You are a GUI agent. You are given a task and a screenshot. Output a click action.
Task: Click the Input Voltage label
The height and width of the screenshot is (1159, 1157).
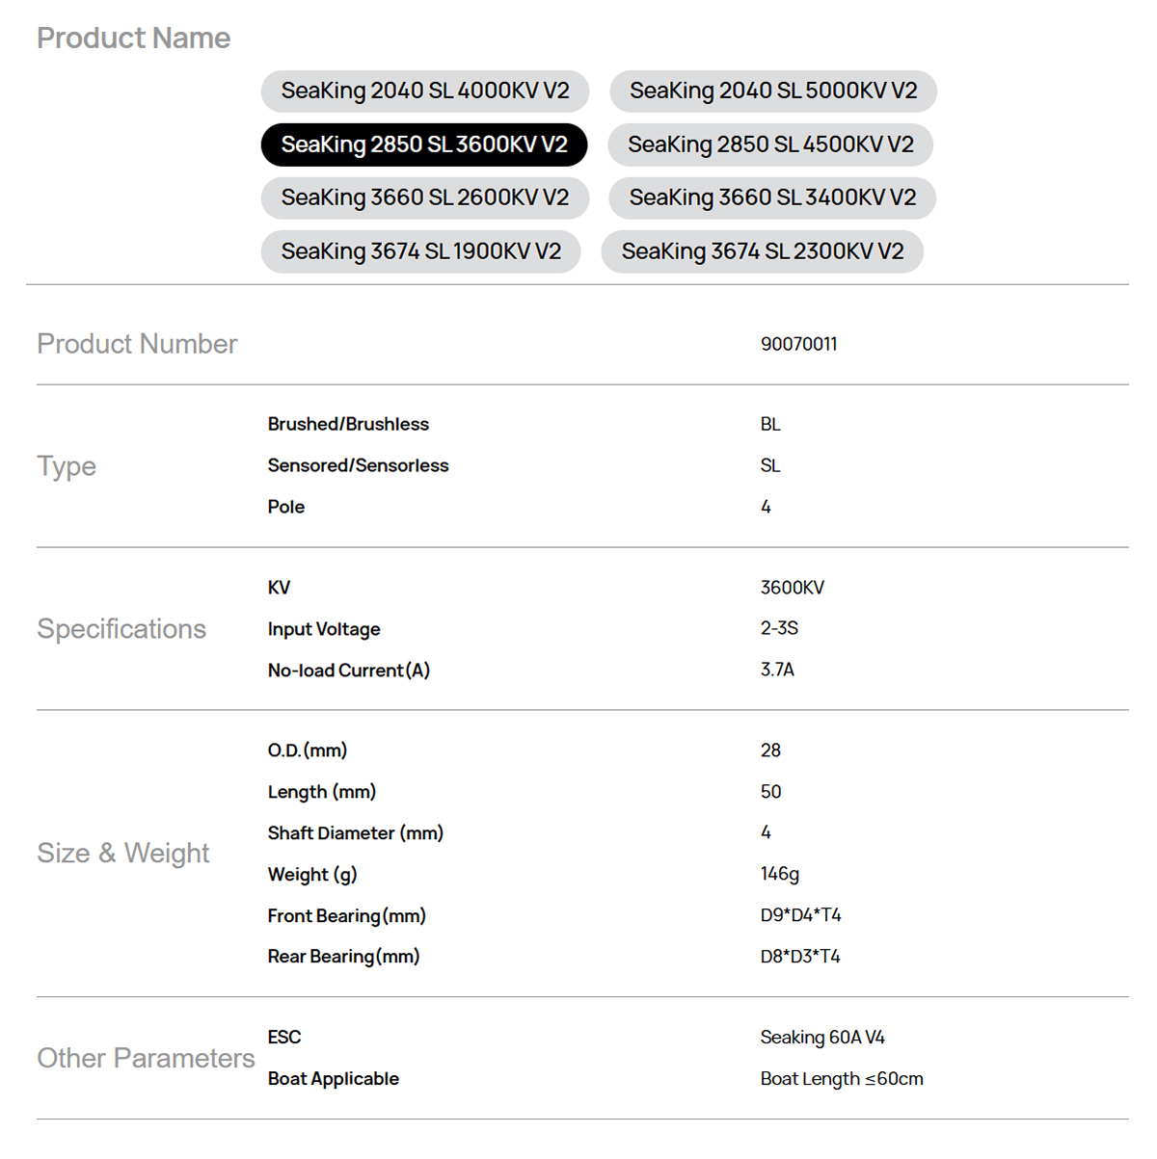pos(324,629)
